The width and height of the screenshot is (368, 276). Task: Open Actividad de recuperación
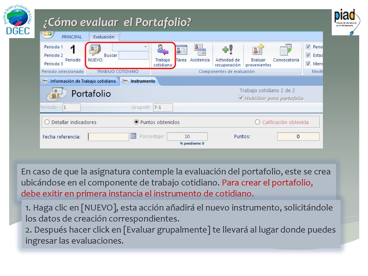tap(227, 56)
